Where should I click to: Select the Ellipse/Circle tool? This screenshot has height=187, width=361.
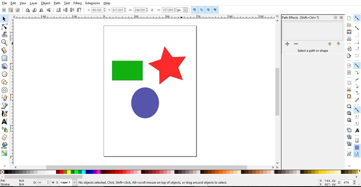(4, 74)
